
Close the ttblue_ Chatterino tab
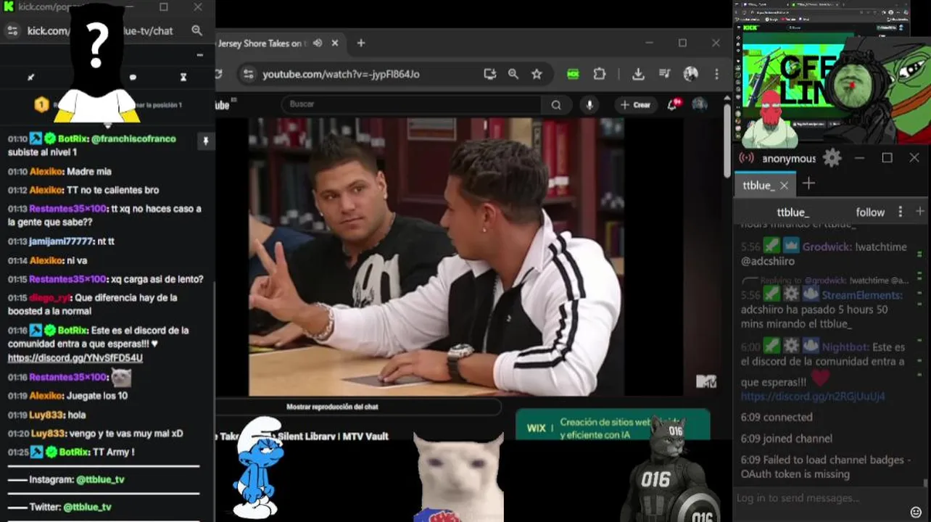click(784, 186)
